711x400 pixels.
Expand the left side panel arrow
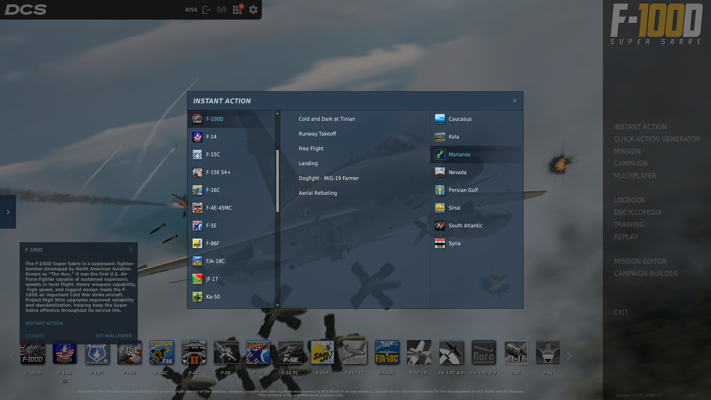8,212
